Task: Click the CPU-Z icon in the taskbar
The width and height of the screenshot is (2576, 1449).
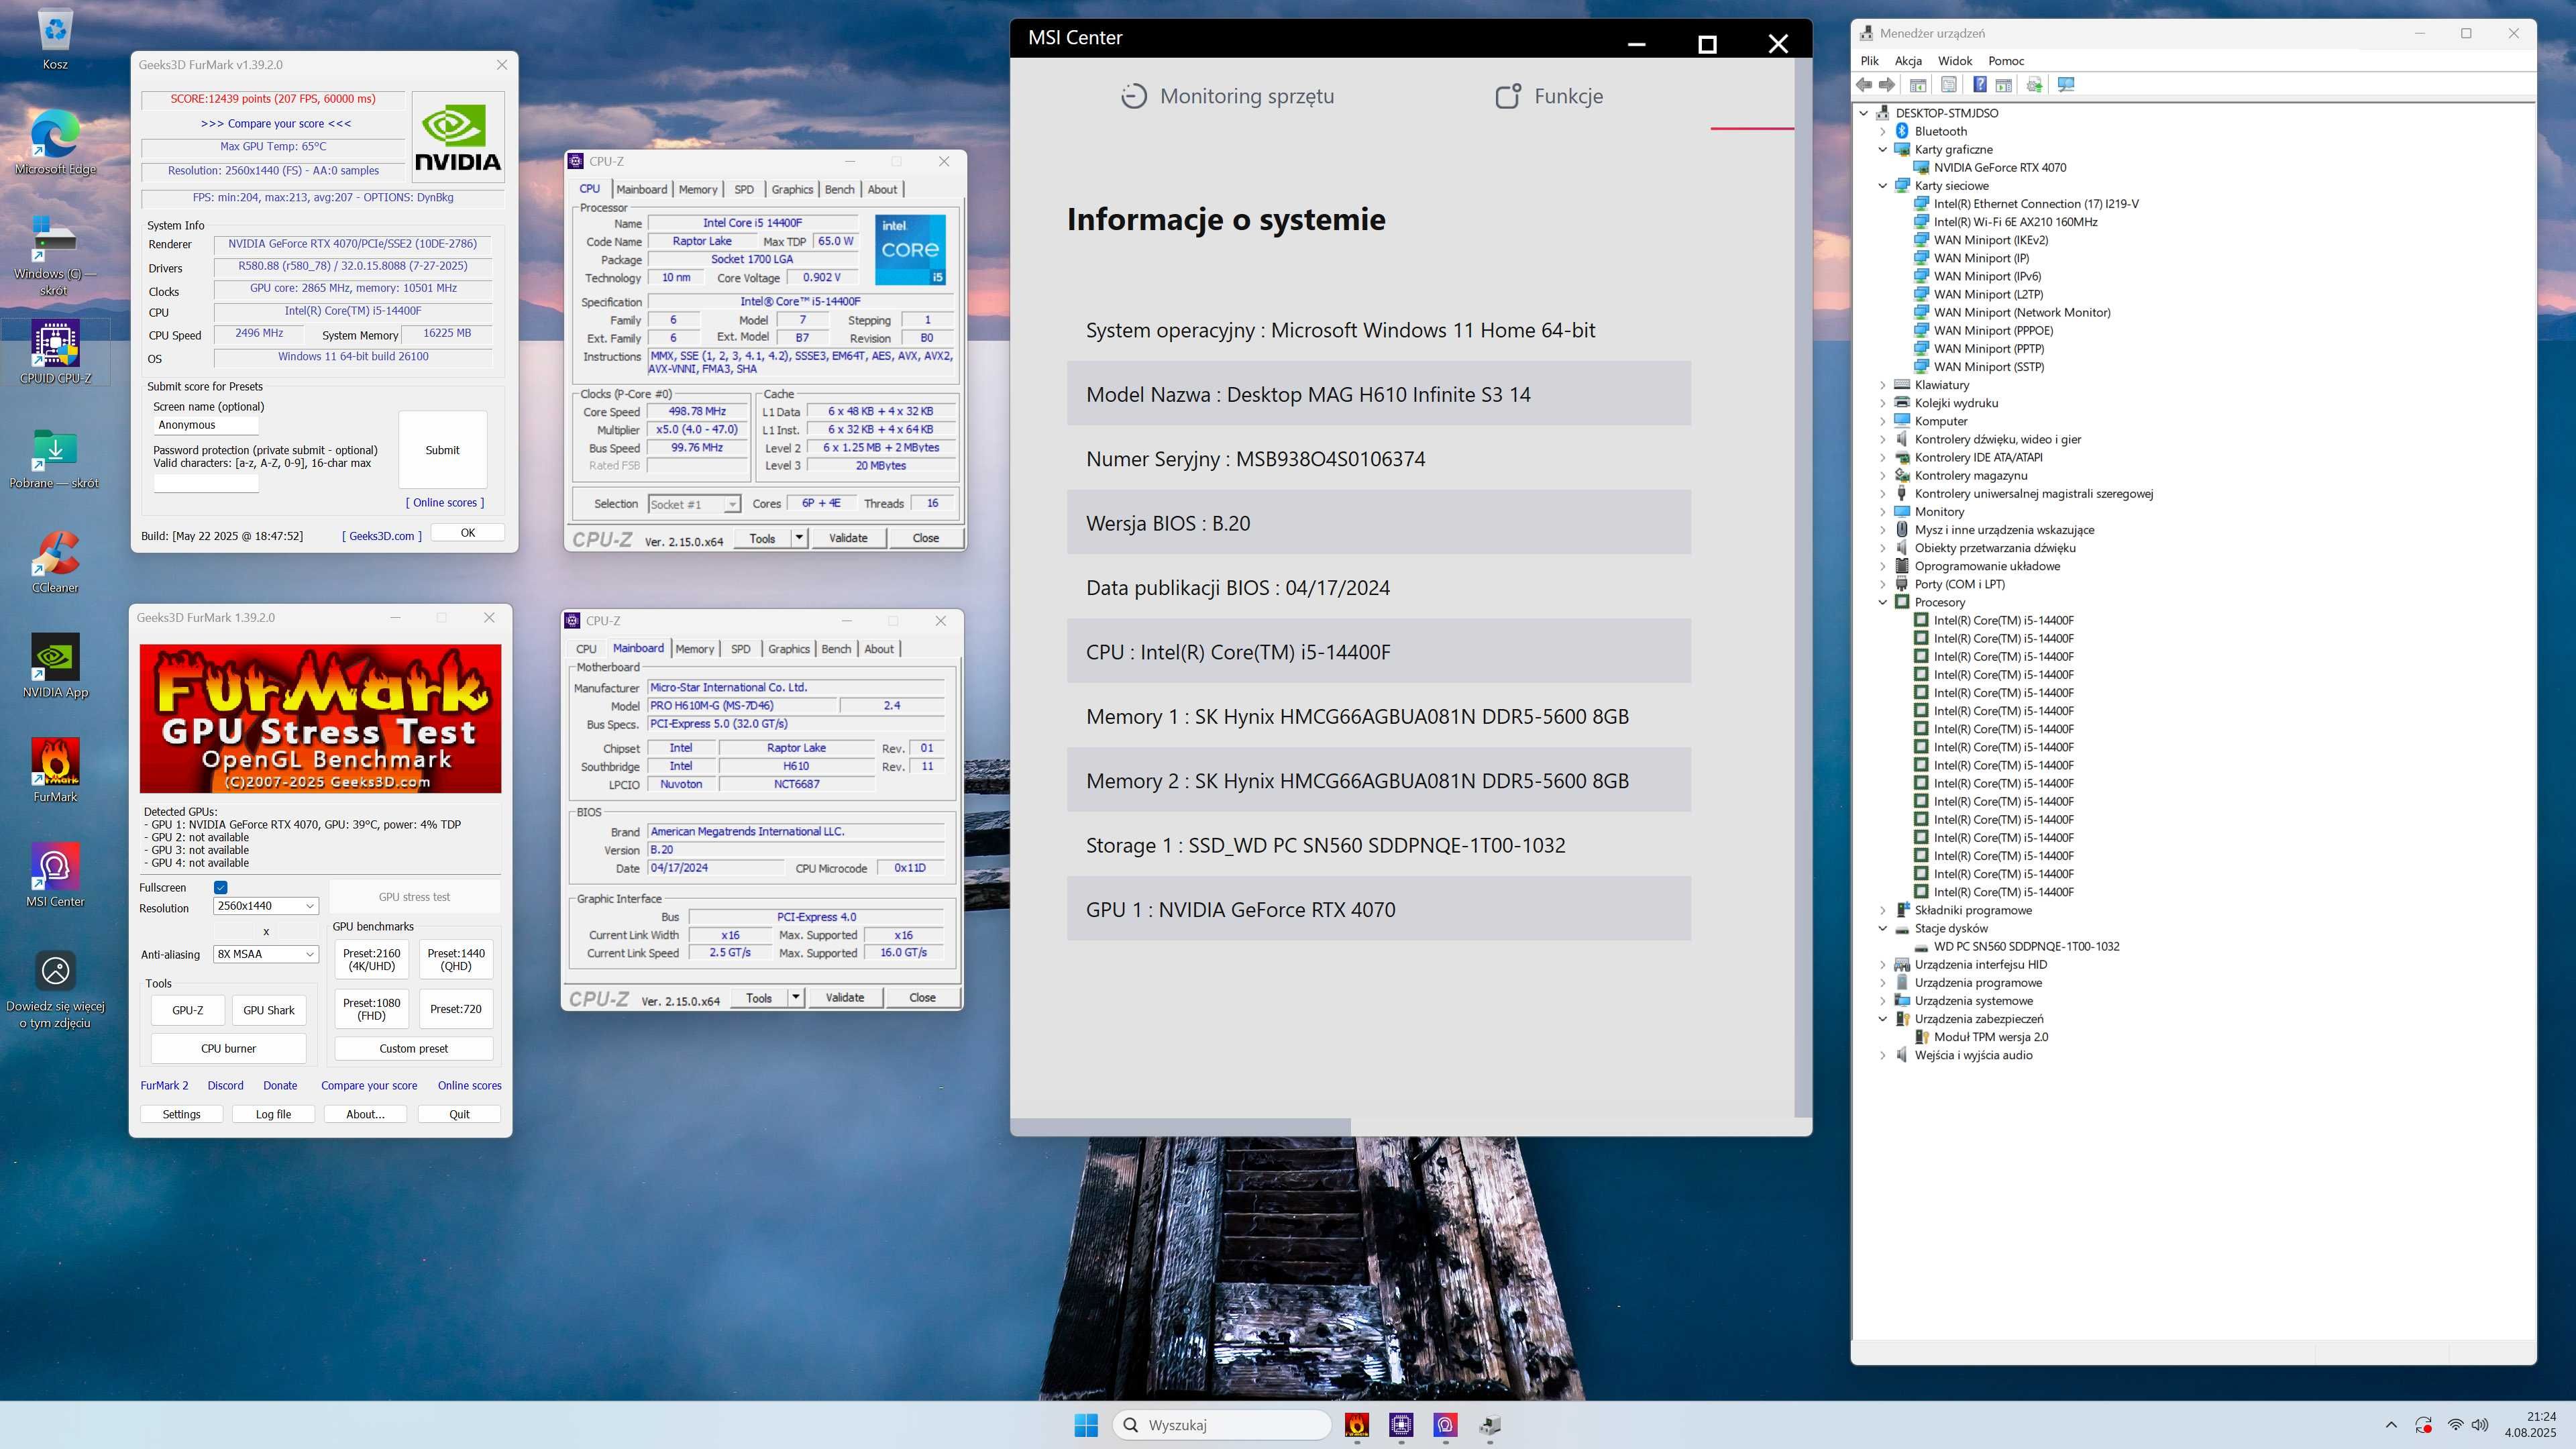Action: point(1401,1425)
